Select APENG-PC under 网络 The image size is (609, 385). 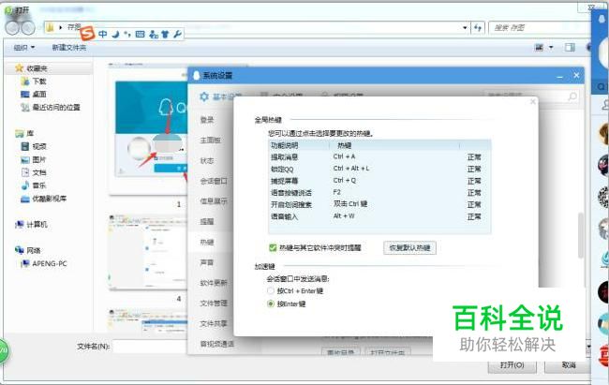coord(50,264)
